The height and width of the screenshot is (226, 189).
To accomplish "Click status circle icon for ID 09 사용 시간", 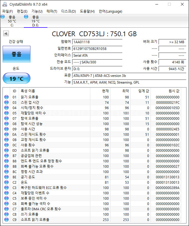I will (x=6, y=129).
